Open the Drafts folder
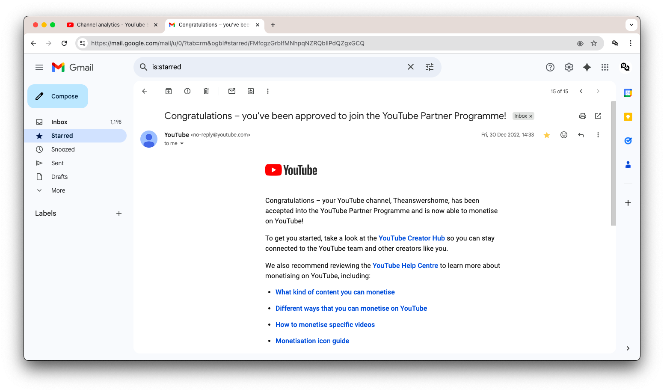 point(75,177)
